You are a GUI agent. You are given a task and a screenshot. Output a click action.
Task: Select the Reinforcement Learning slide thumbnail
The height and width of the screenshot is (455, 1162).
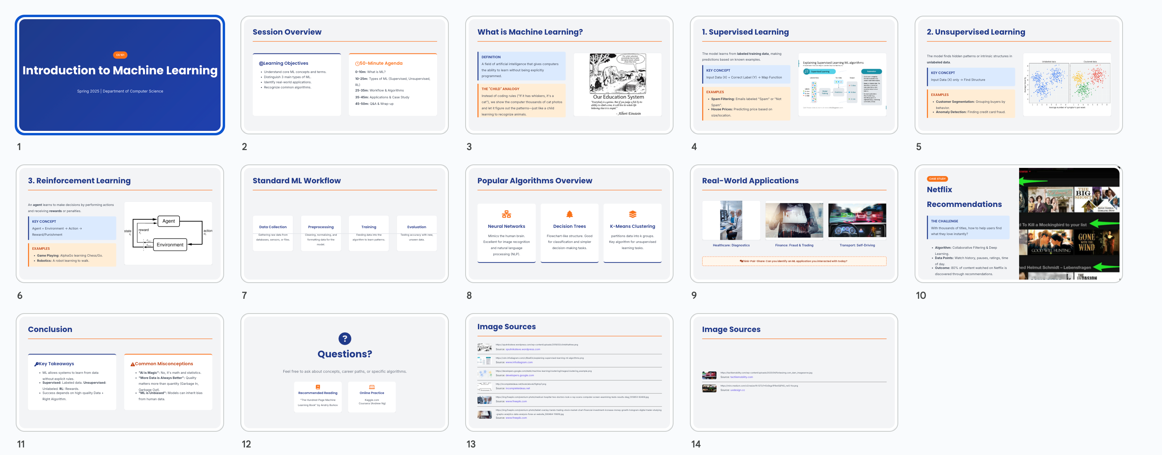coord(120,223)
